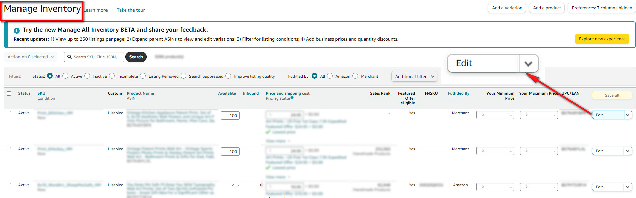Click the first row Available quantity field
Image resolution: width=636 pixels, height=198 pixels.
[x=230, y=116]
